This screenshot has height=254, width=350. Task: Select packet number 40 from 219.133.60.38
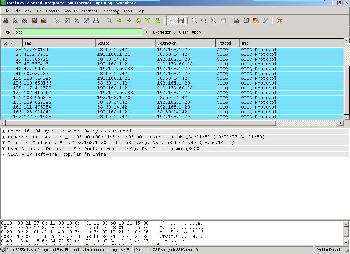[x=103, y=68]
